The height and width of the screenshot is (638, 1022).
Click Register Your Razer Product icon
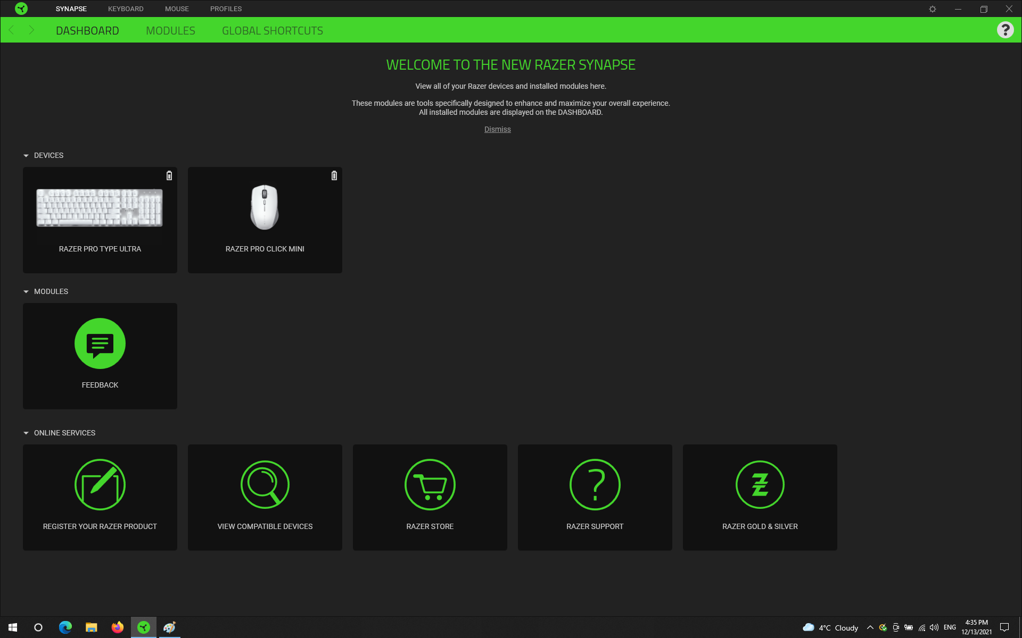pyautogui.click(x=100, y=484)
